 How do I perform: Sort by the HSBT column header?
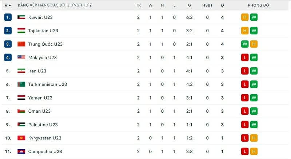(207, 5)
